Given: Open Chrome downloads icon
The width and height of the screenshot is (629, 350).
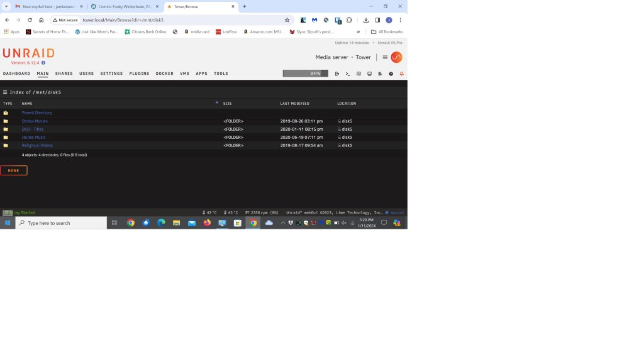Looking at the screenshot, I should click(x=366, y=20).
